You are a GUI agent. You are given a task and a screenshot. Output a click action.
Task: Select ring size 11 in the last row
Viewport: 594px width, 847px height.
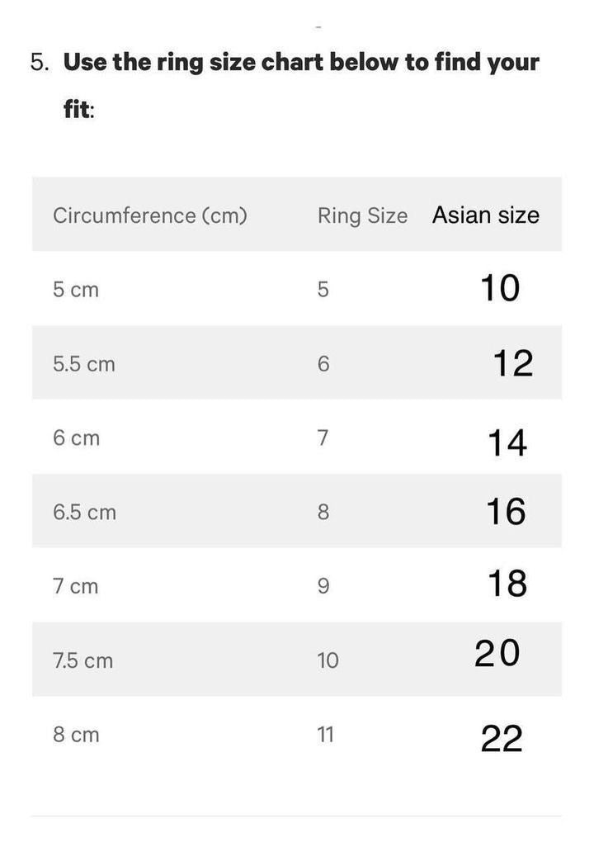326,734
